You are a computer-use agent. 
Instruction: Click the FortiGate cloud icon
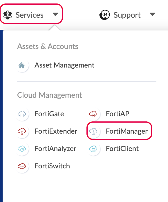pos(22,114)
